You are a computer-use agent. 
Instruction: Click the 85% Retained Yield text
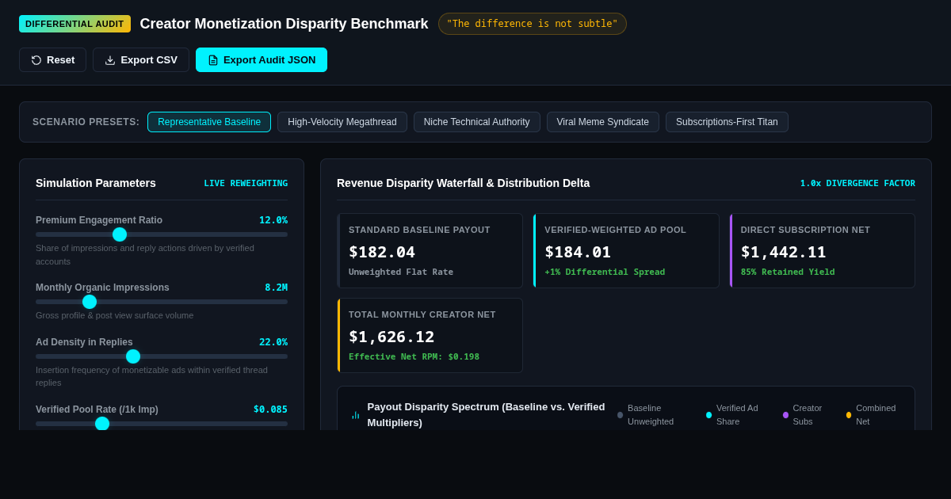[788, 272]
